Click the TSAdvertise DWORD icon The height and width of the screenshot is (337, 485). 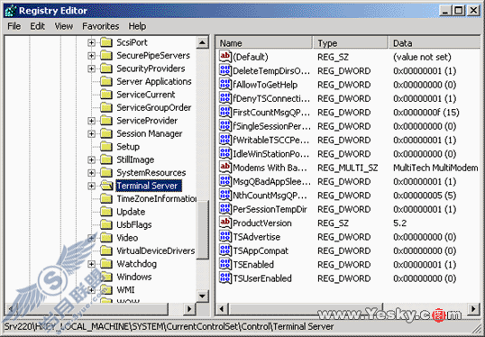(225, 236)
